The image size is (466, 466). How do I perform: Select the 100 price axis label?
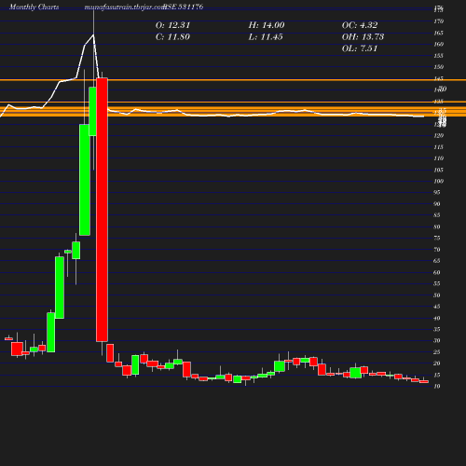tap(438, 181)
